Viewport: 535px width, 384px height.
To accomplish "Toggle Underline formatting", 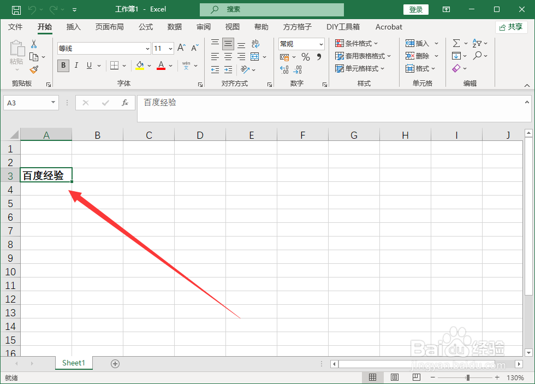I will click(89, 65).
